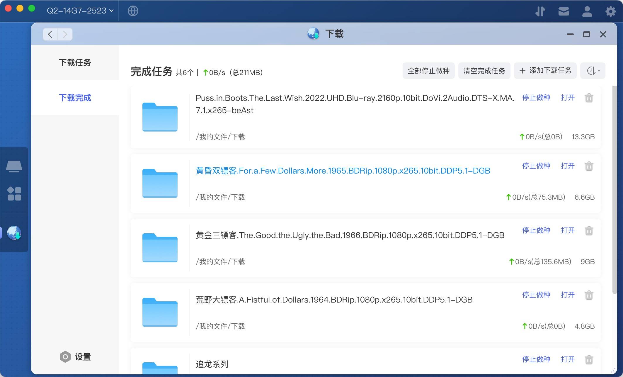
Task: Click the Puss.in.Boots file name text
Action: click(355, 104)
